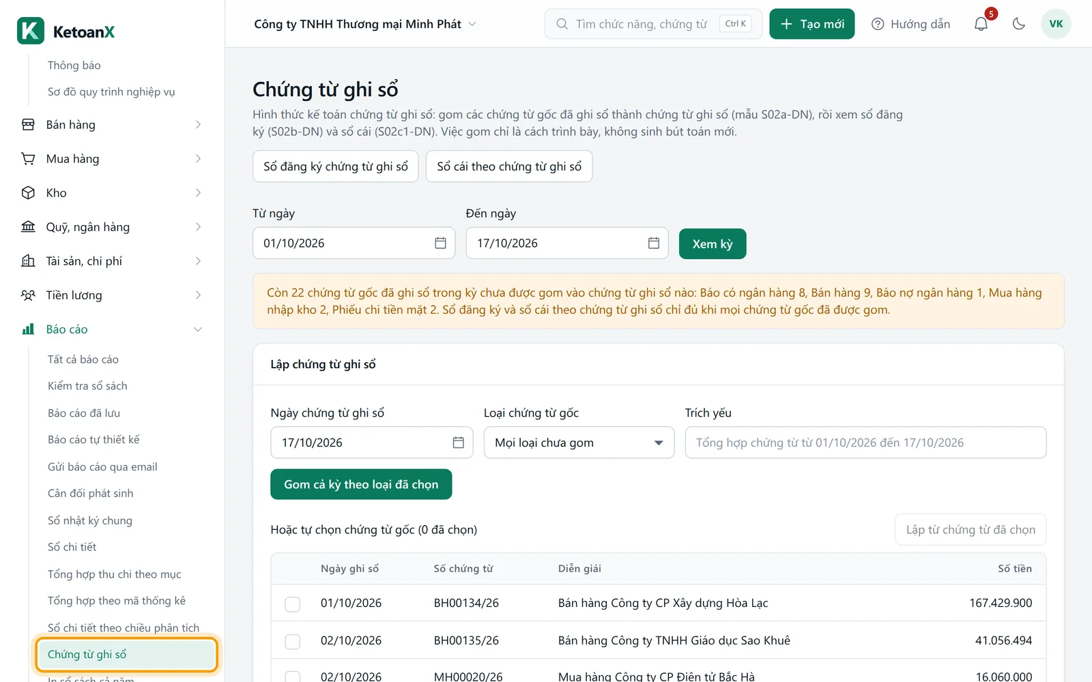The width and height of the screenshot is (1092, 682).
Task: Open Sổ đăng ký chứng từ ghi sổ
Action: point(336,166)
